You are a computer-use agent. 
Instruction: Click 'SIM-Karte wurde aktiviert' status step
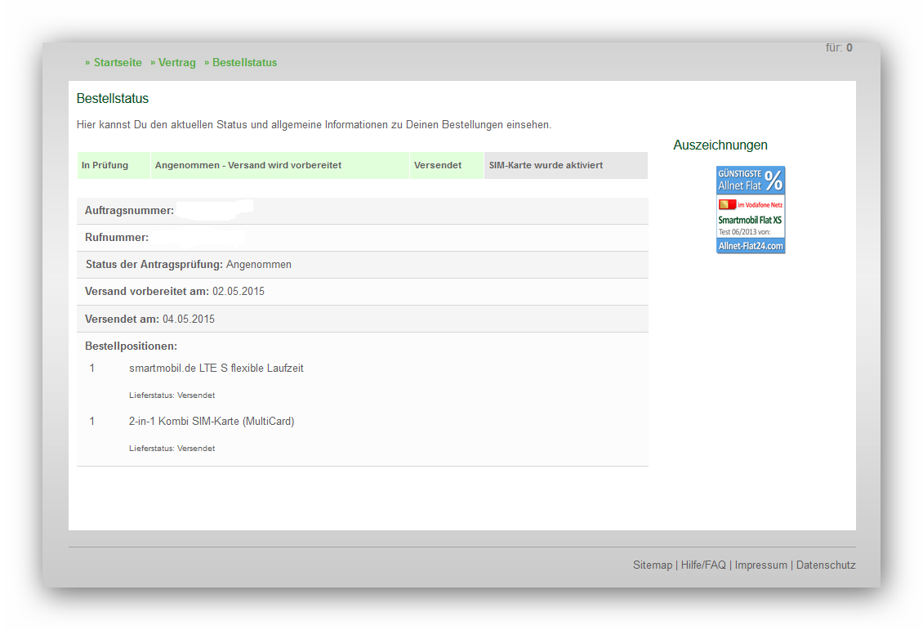tap(546, 165)
